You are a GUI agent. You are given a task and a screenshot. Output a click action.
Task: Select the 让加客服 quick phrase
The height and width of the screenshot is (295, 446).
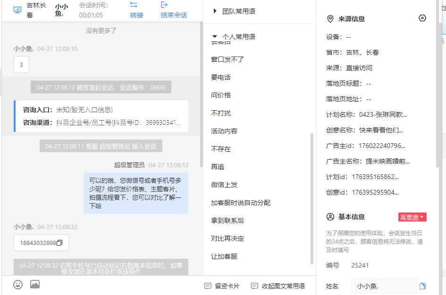[224, 256]
